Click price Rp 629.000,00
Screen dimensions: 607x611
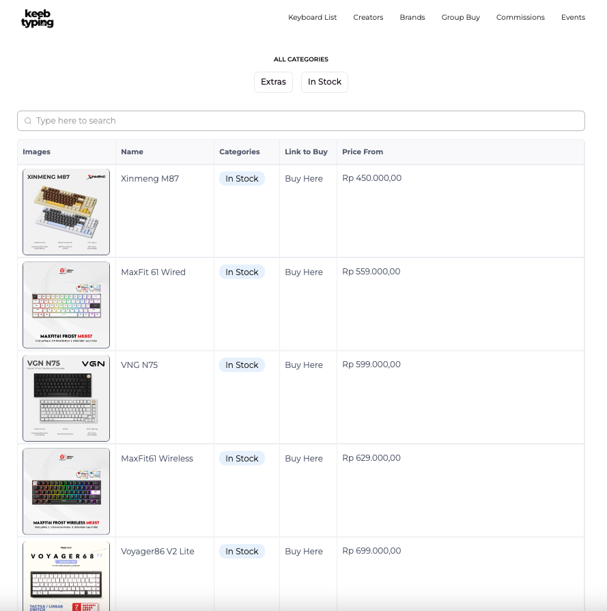pos(371,458)
